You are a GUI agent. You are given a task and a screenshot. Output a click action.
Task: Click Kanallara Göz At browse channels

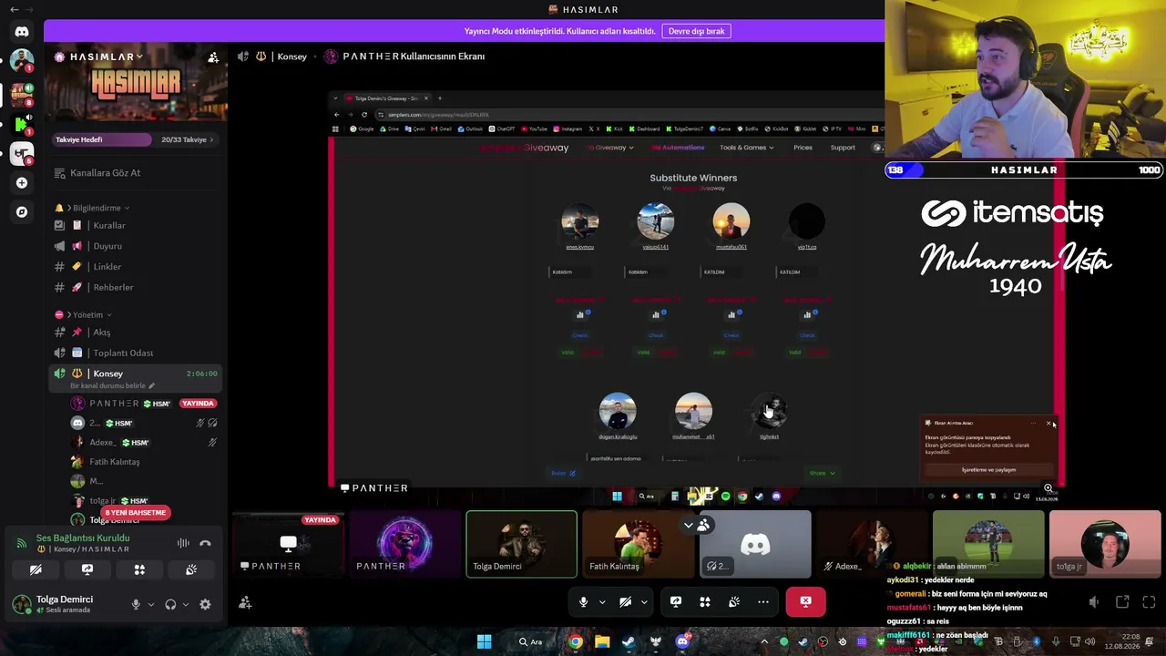(x=137, y=173)
